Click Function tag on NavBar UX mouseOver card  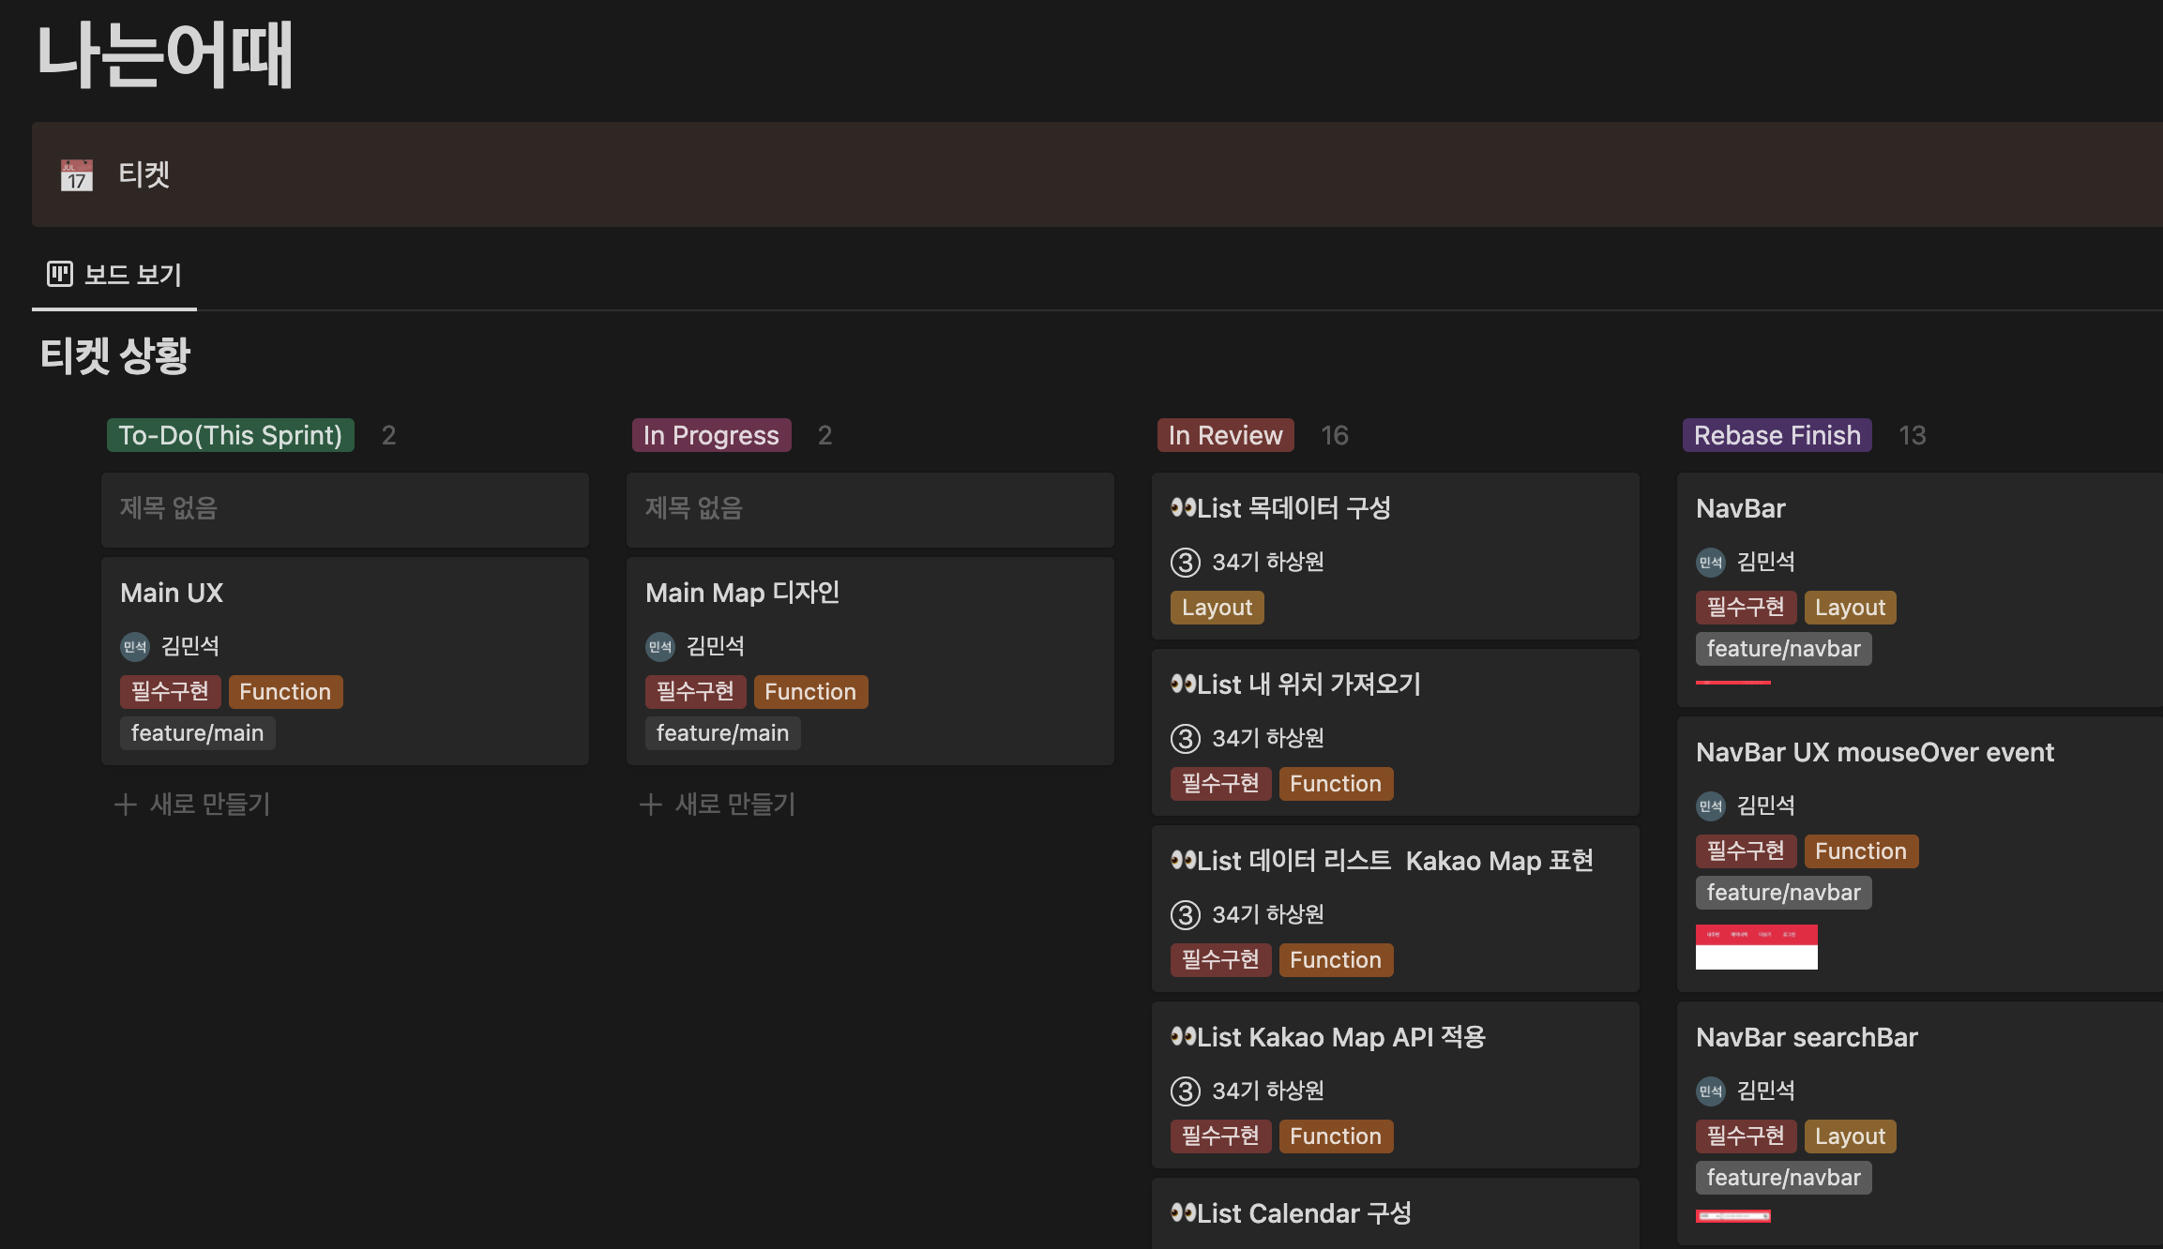pyautogui.click(x=1861, y=851)
